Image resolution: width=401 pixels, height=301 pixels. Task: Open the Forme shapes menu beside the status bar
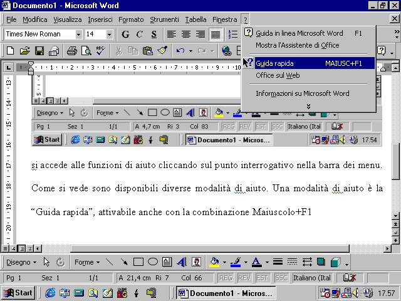(x=87, y=262)
